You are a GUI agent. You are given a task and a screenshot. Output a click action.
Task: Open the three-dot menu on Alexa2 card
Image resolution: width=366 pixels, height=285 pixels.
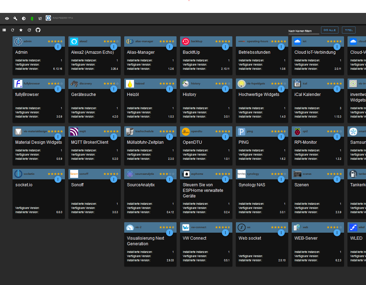pyautogui.click(x=114, y=47)
